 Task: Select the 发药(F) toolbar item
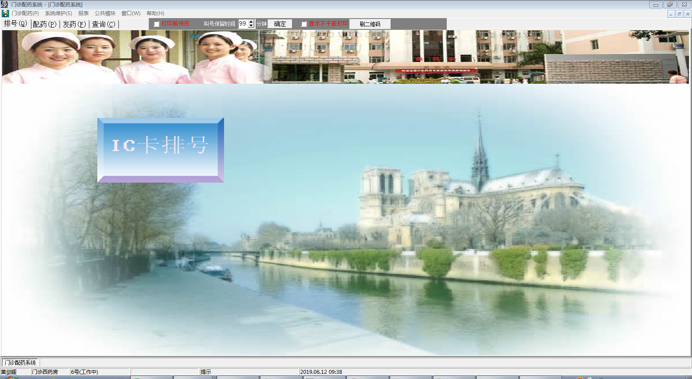click(x=74, y=24)
